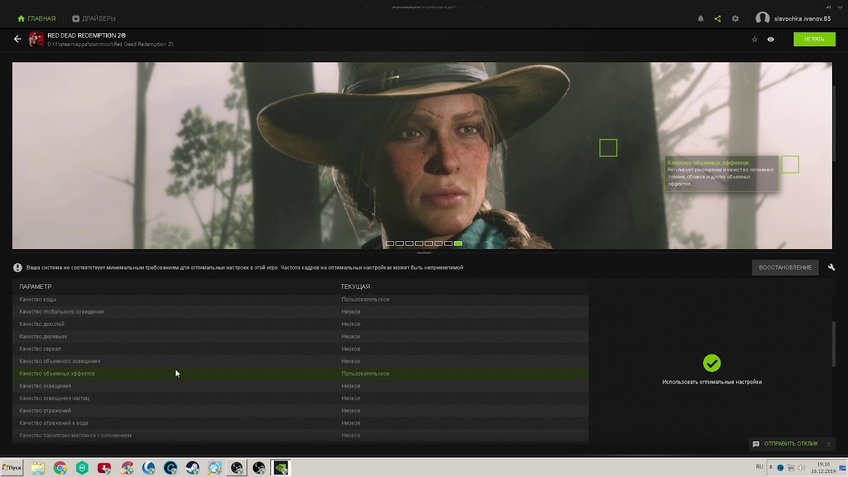
Task: Switch to the ДРАЙВЕРЫ tab
Action: pyautogui.click(x=93, y=19)
